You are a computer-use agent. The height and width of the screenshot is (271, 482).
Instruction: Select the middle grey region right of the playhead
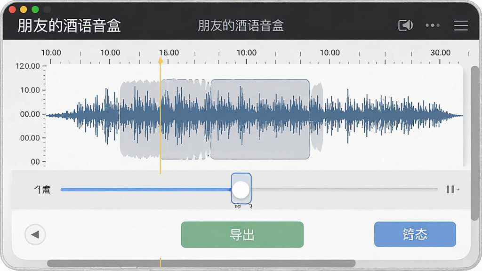(x=185, y=119)
